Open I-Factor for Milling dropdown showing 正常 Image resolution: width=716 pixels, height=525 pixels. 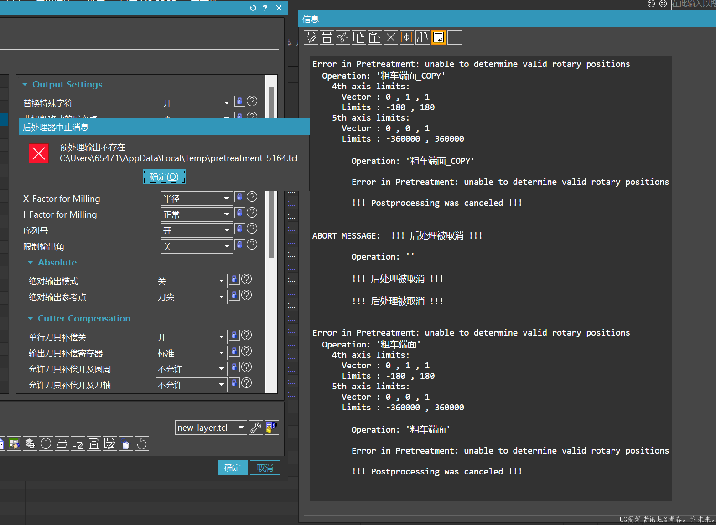coord(197,214)
